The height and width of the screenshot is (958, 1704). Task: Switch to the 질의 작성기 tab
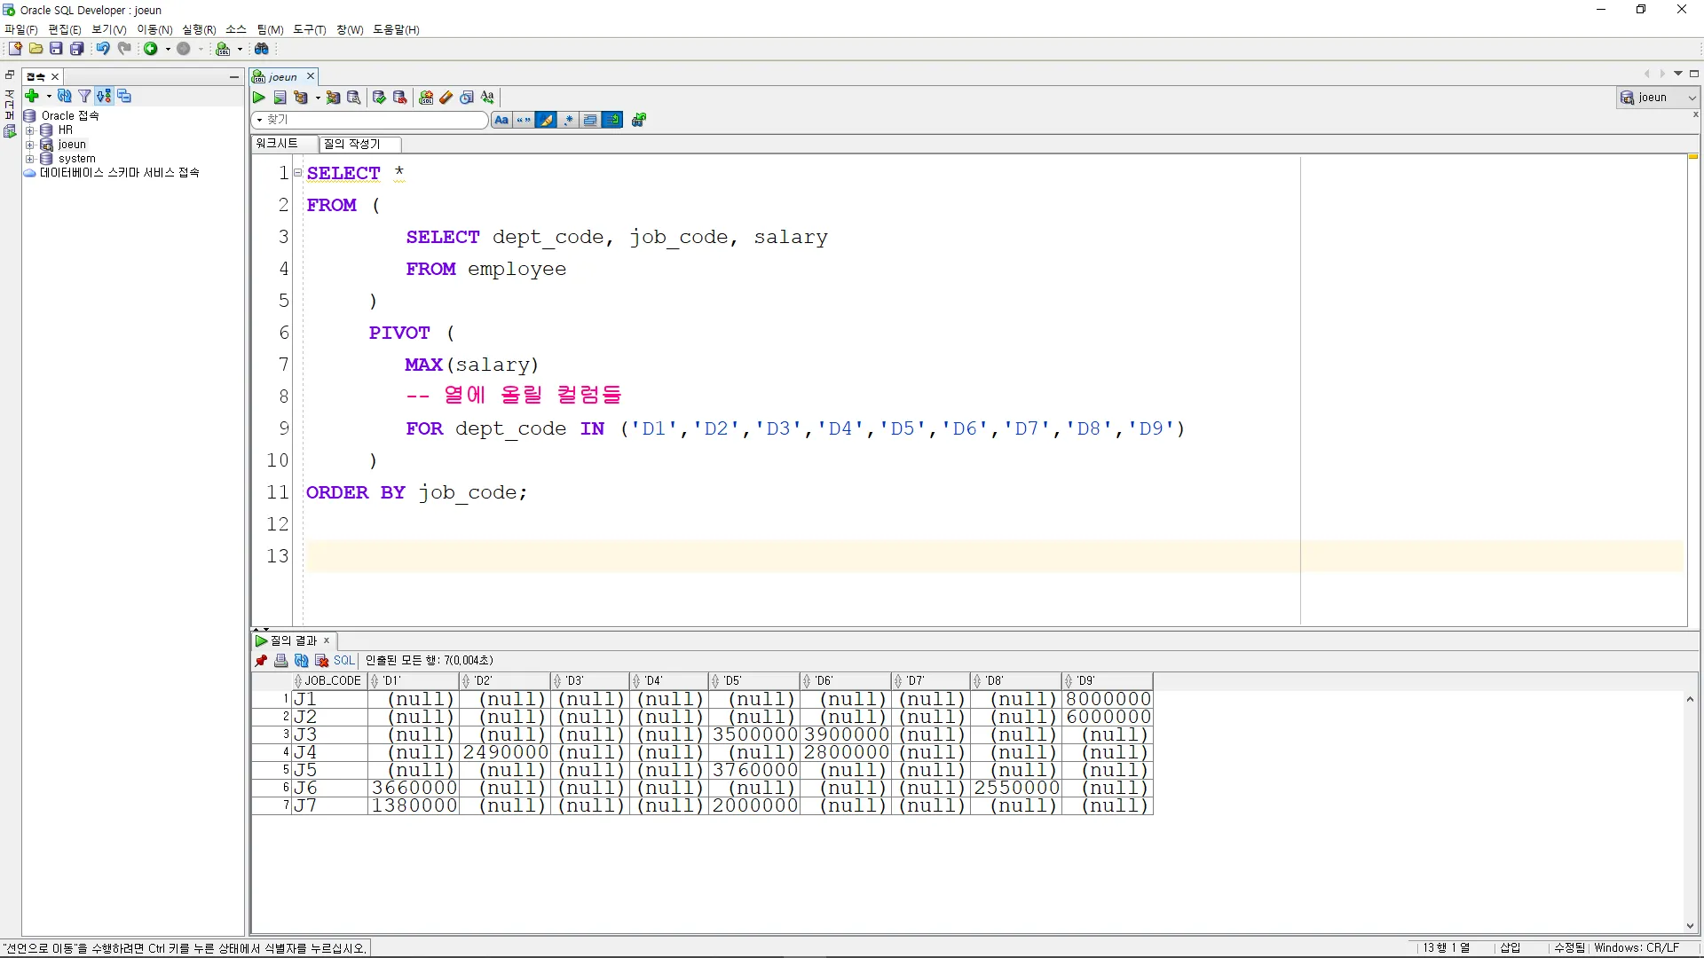tap(352, 144)
